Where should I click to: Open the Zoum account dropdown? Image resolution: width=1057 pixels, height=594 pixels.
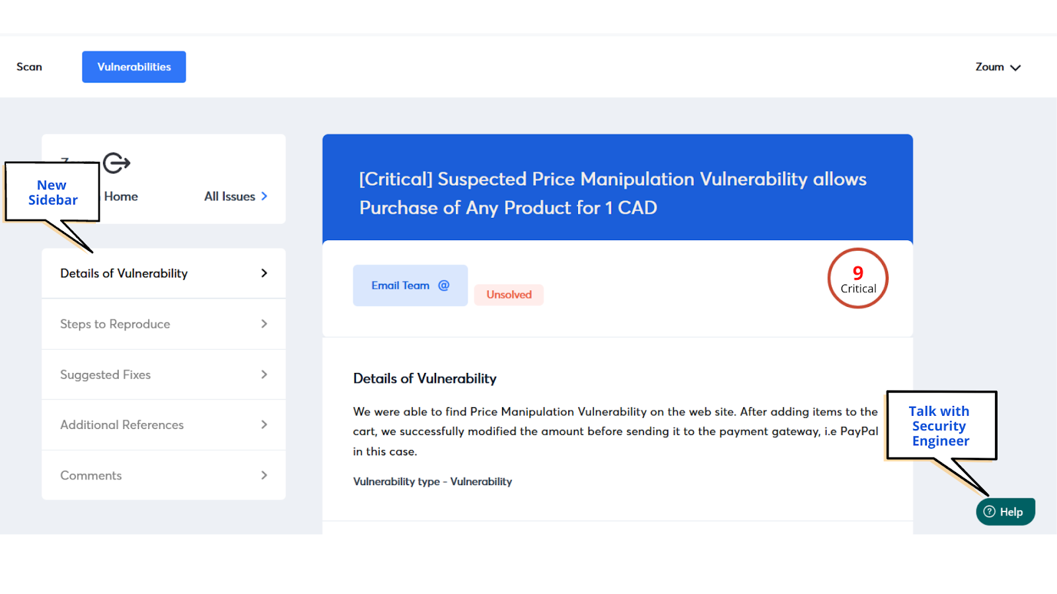point(998,67)
